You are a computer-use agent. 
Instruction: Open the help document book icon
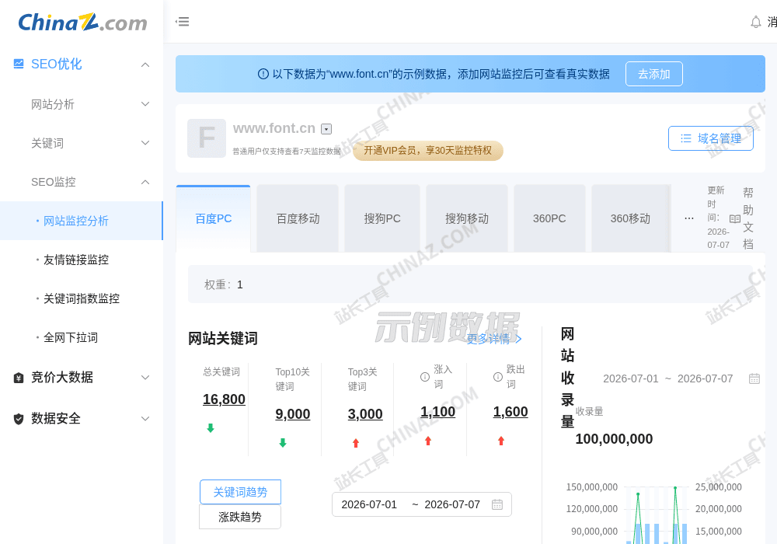click(x=735, y=218)
